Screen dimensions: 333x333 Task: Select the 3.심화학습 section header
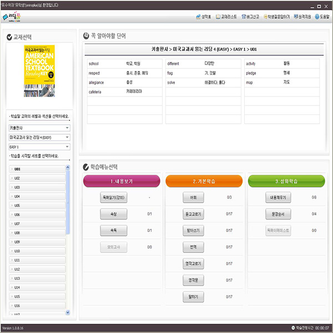pyautogui.click(x=286, y=181)
